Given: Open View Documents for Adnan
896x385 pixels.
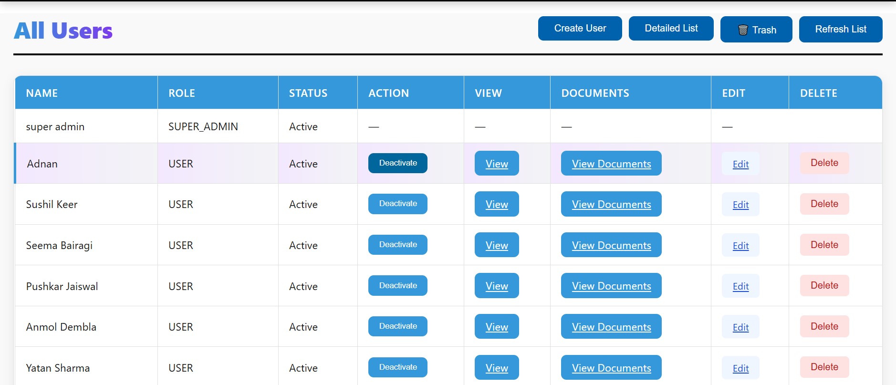Looking at the screenshot, I should pos(611,163).
